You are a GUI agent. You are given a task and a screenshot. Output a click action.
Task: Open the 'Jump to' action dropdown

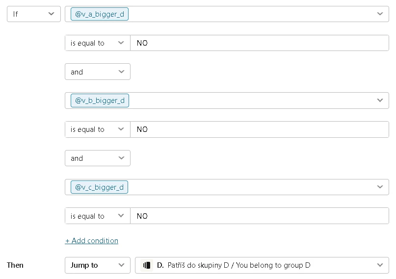[x=97, y=265]
